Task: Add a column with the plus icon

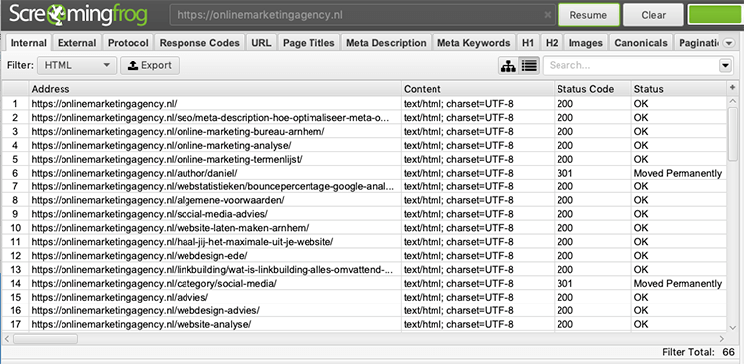Action: (x=732, y=88)
